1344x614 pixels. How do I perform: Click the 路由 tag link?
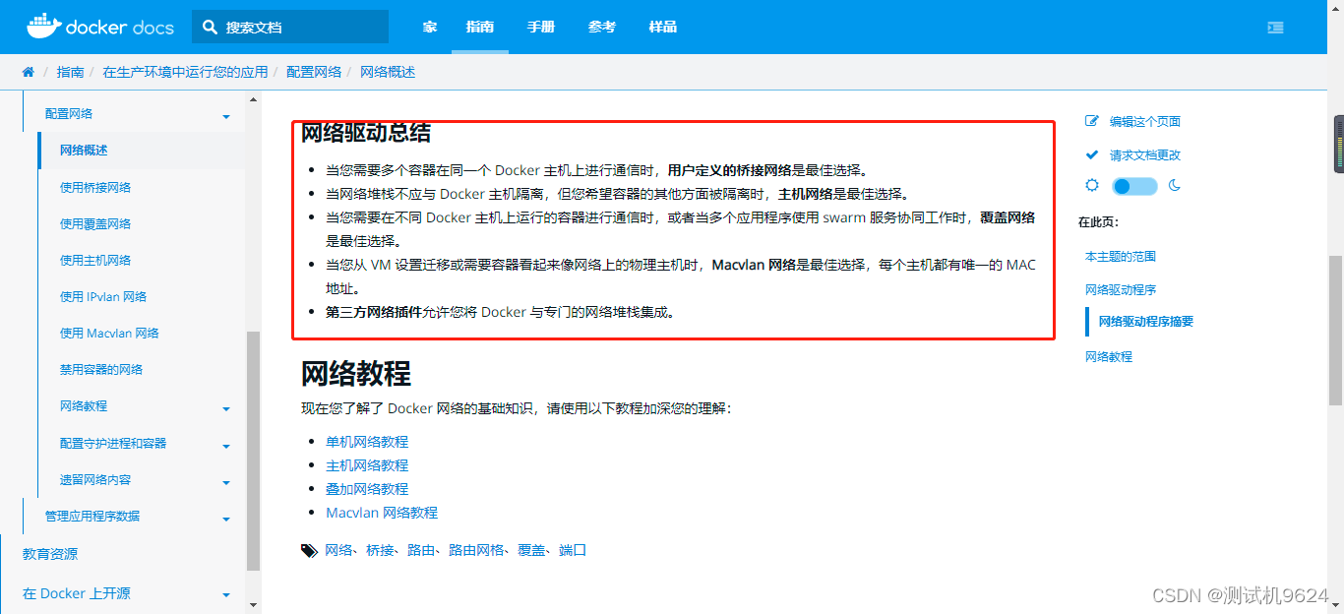coord(421,550)
